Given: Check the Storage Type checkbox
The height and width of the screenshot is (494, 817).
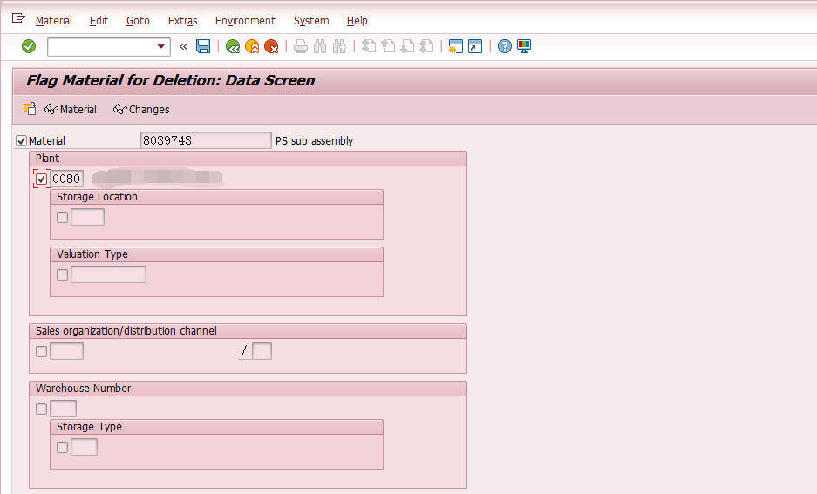Looking at the screenshot, I should pyautogui.click(x=63, y=447).
